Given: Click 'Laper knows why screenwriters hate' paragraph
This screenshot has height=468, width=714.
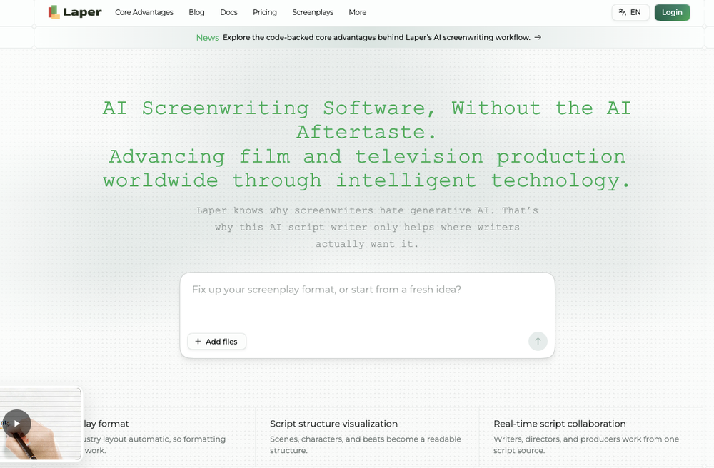Looking at the screenshot, I should tap(367, 227).
